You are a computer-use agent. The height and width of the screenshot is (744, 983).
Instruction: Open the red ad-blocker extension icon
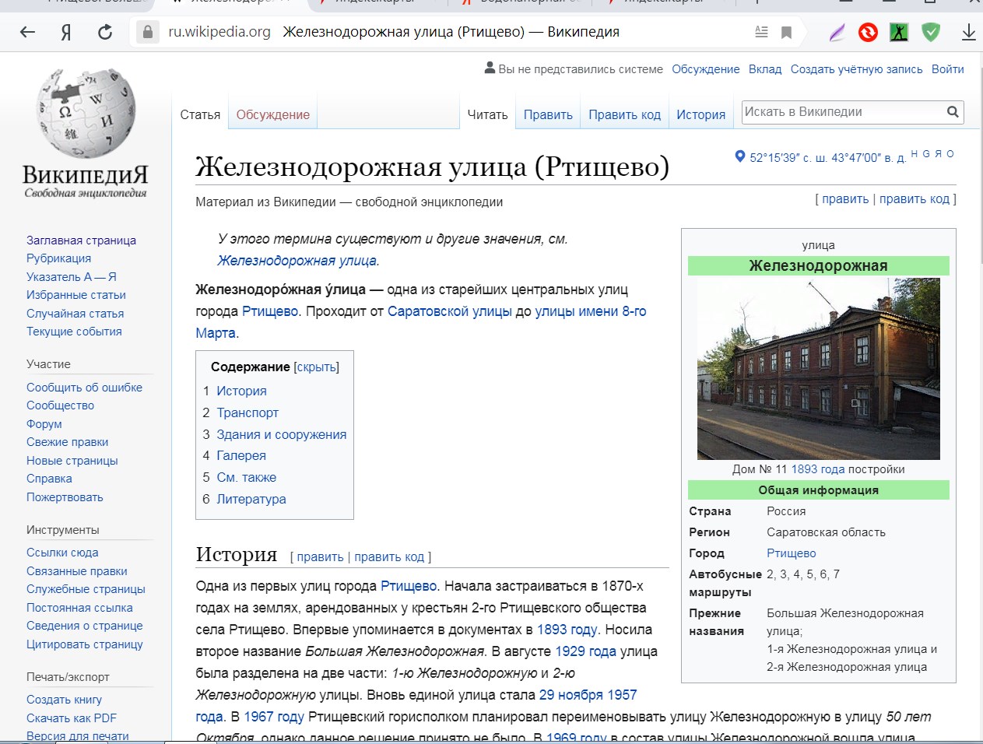click(x=868, y=32)
